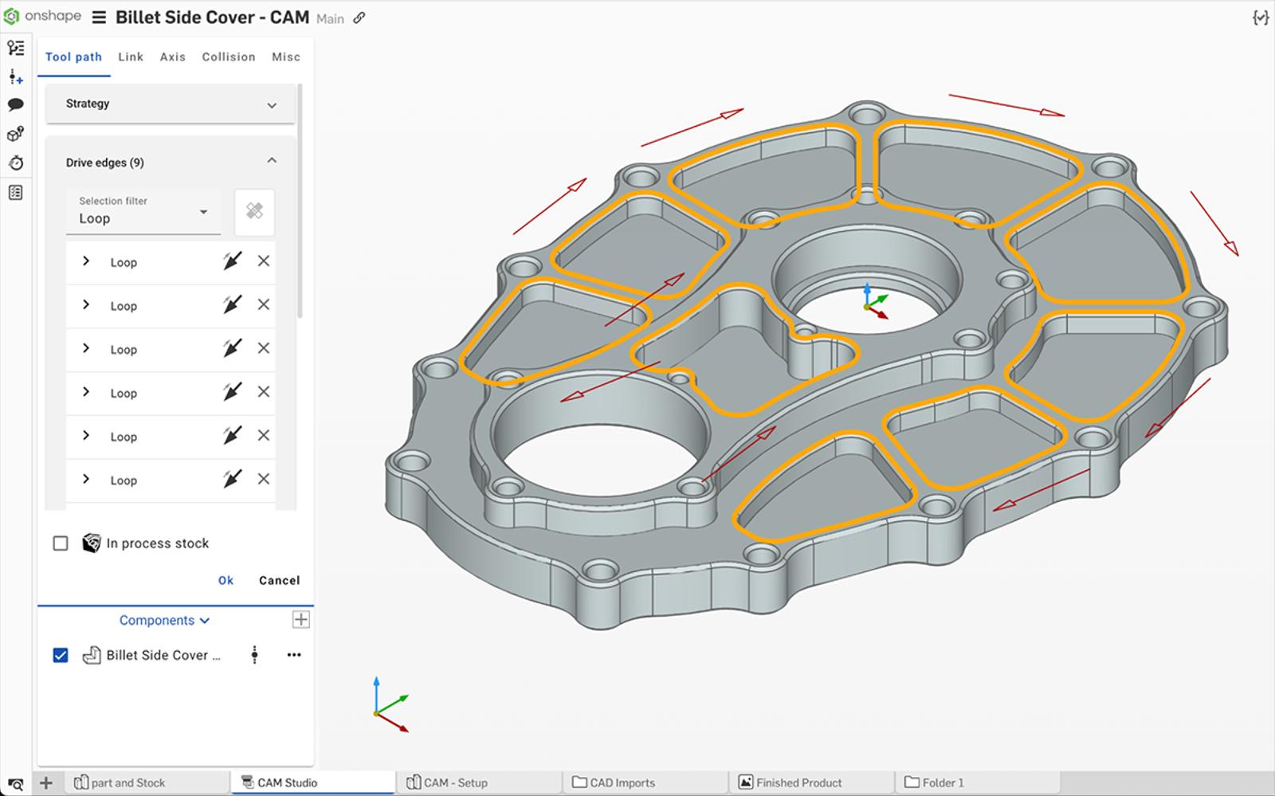Switch to the Collision tab
This screenshot has height=796, width=1275.
point(228,57)
